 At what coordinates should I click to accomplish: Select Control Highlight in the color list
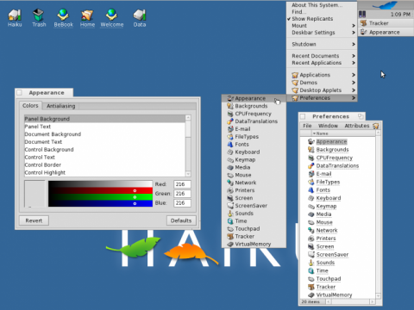[x=105, y=173]
